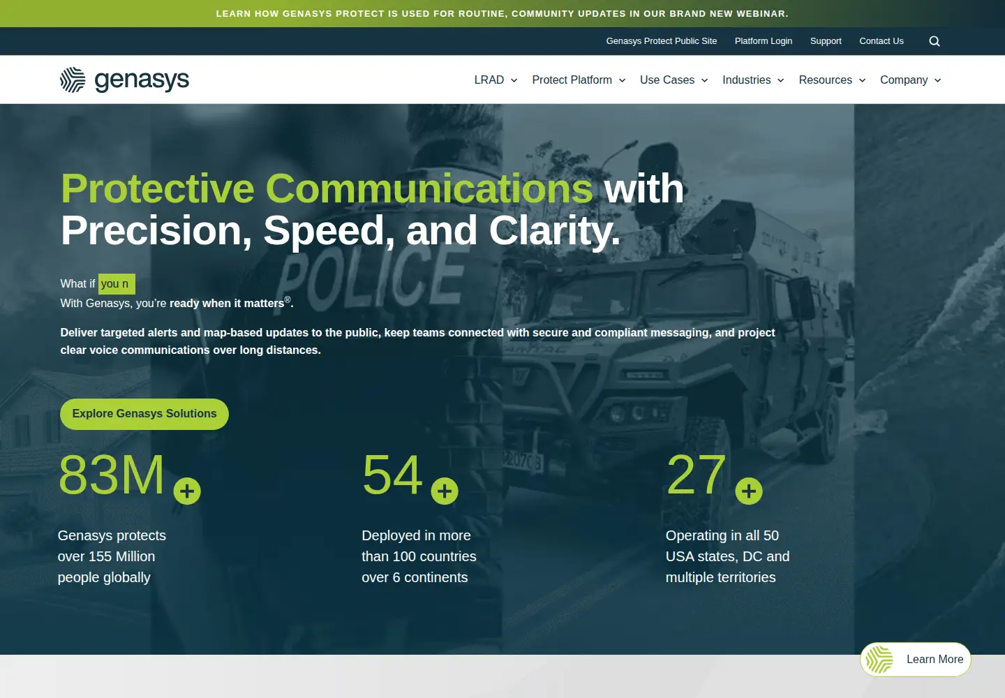The width and height of the screenshot is (1005, 698).
Task: Expand the Resources chevron
Action: point(863,80)
